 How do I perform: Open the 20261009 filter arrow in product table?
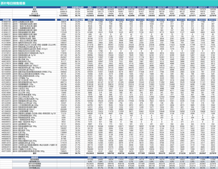pos(186,20)
